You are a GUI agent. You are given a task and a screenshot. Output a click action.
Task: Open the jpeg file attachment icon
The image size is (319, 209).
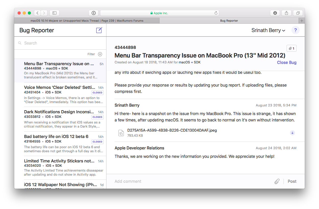(x=121, y=133)
